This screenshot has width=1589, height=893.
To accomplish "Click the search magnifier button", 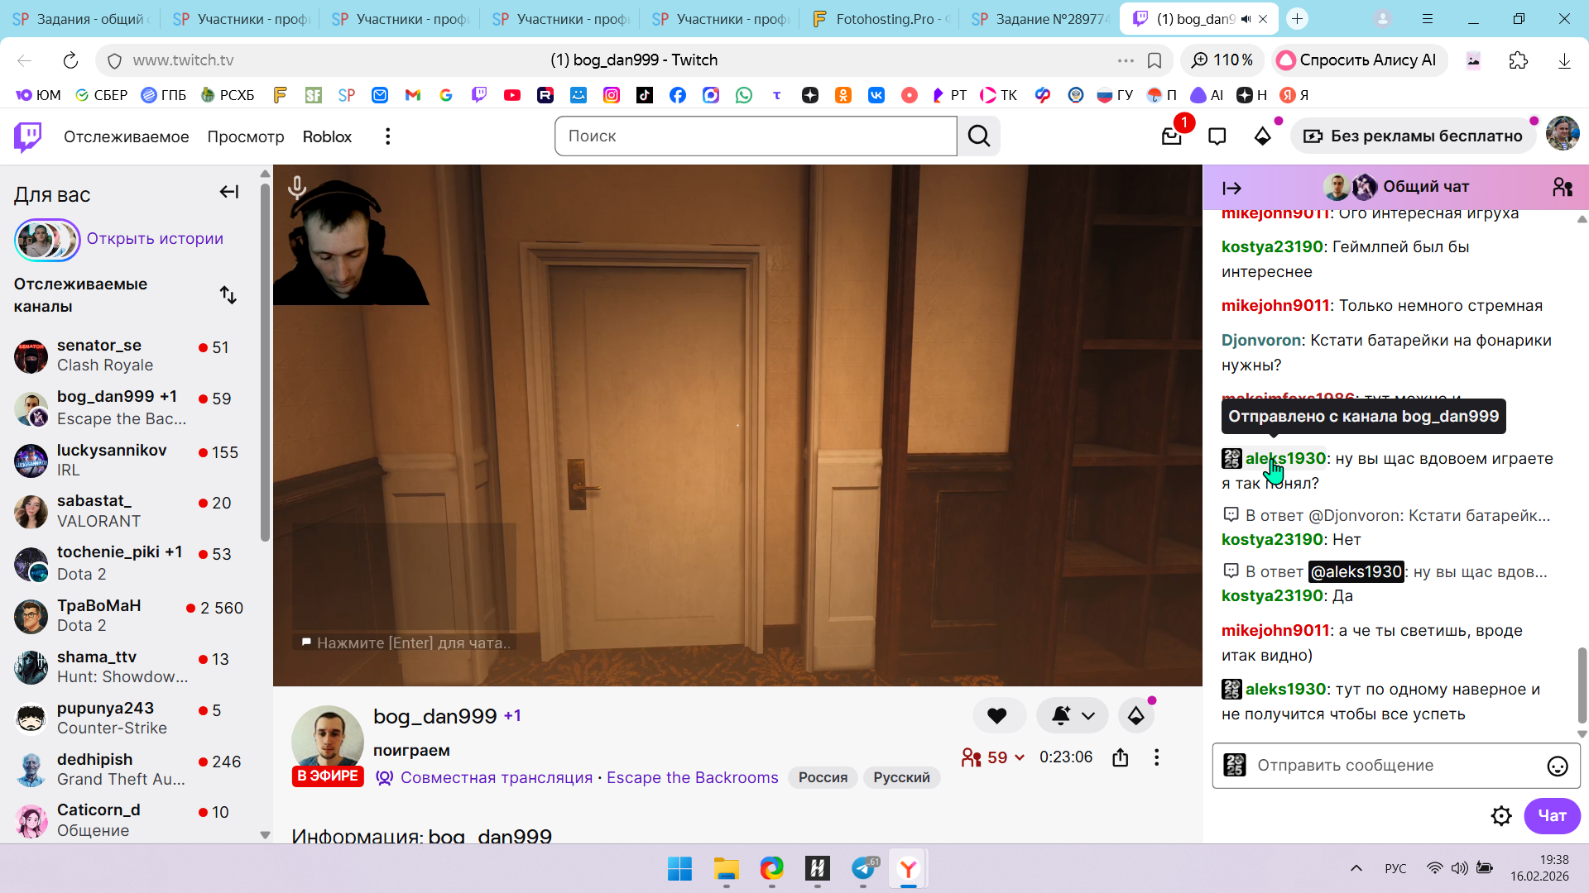I will (x=979, y=136).
